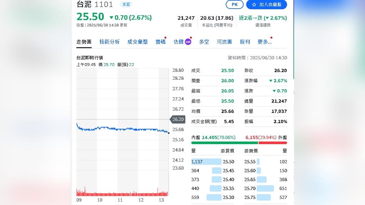View the 多空 tab
365x205 pixels.
[x=204, y=42]
